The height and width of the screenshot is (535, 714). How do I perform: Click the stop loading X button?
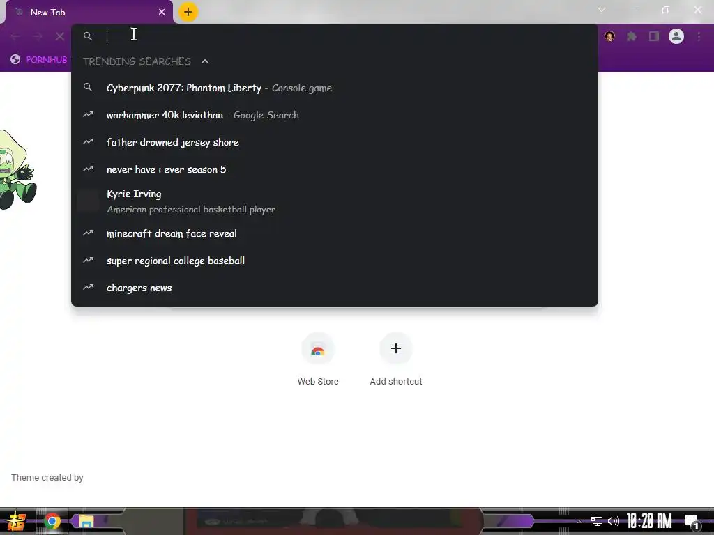pos(60,36)
